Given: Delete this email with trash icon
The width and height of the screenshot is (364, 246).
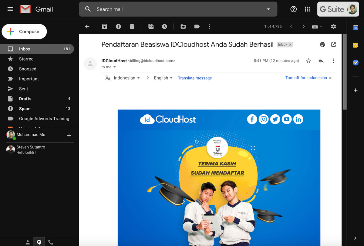Looking at the screenshot, I should [132, 27].
